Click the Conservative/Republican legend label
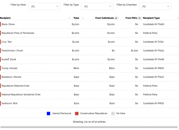This screenshot has width=179, height=130. tap(94, 114)
